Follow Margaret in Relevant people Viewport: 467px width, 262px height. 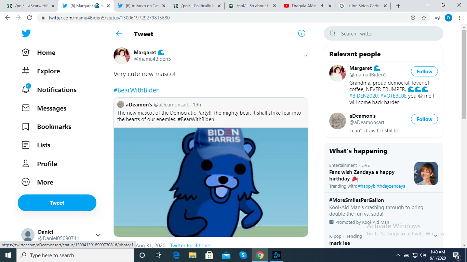pos(424,72)
